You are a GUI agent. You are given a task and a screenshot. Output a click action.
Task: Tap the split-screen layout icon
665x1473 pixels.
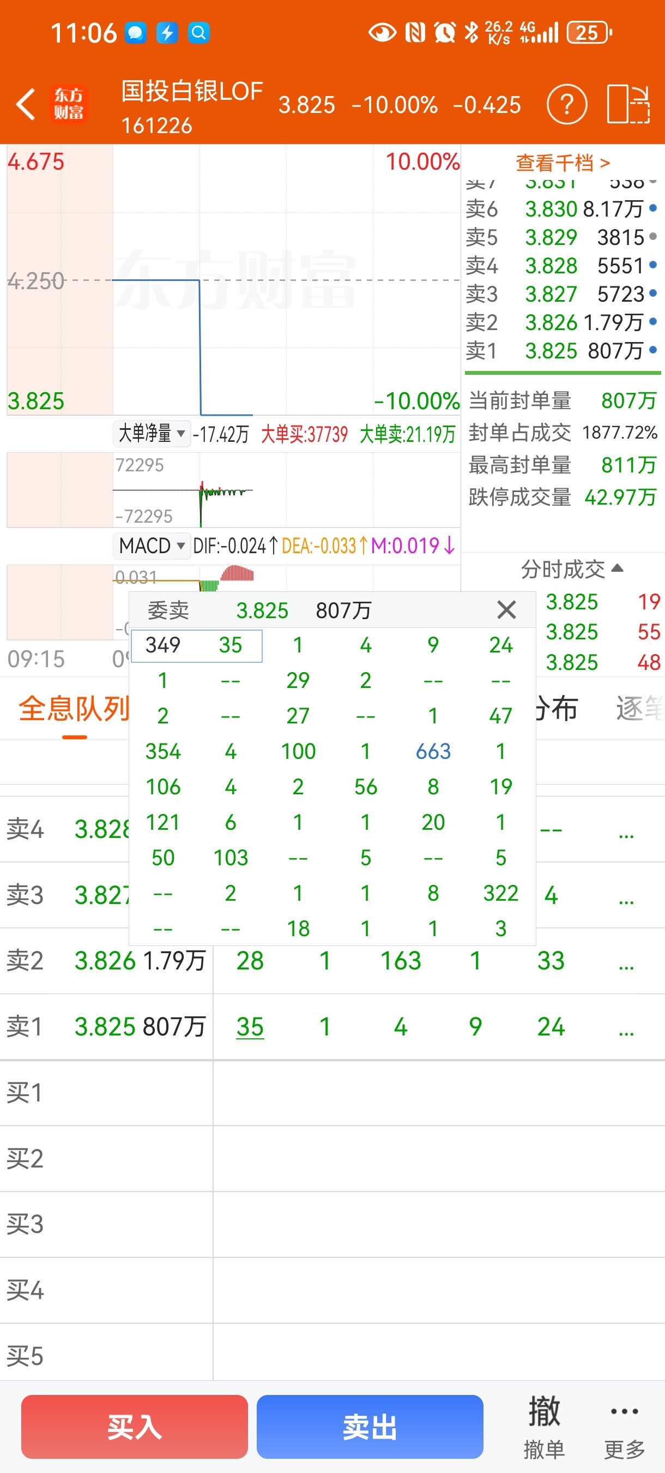pyautogui.click(x=628, y=104)
